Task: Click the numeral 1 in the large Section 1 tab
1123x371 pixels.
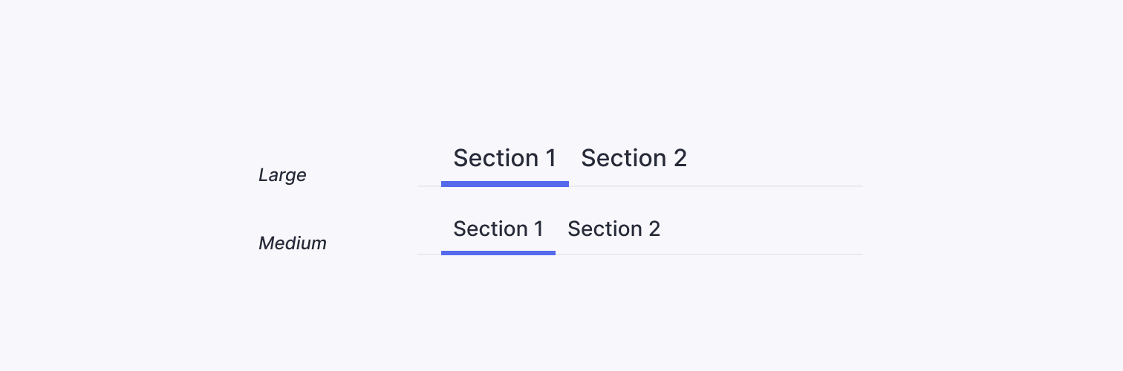Action: click(x=550, y=158)
